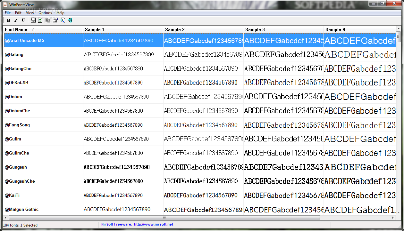Click the Find magnifier icon

pyautogui.click(x=63, y=20)
